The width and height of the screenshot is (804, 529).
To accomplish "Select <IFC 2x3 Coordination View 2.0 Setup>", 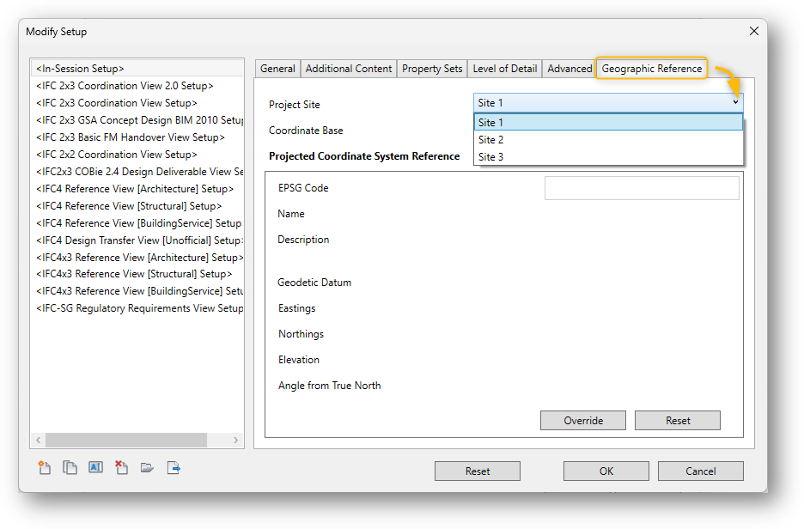I will pos(137,86).
